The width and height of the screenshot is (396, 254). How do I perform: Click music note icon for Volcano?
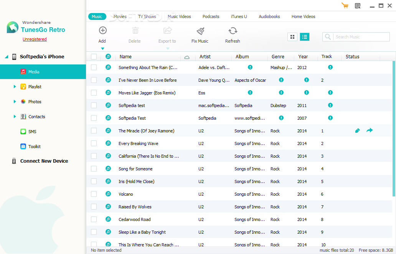(x=108, y=194)
